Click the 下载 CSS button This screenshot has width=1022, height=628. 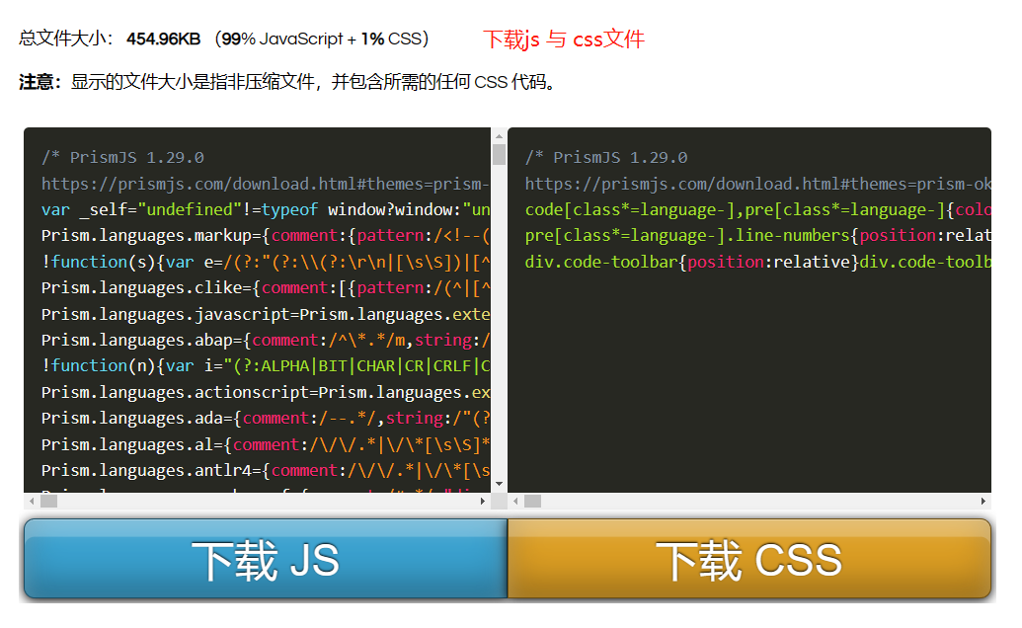(748, 558)
